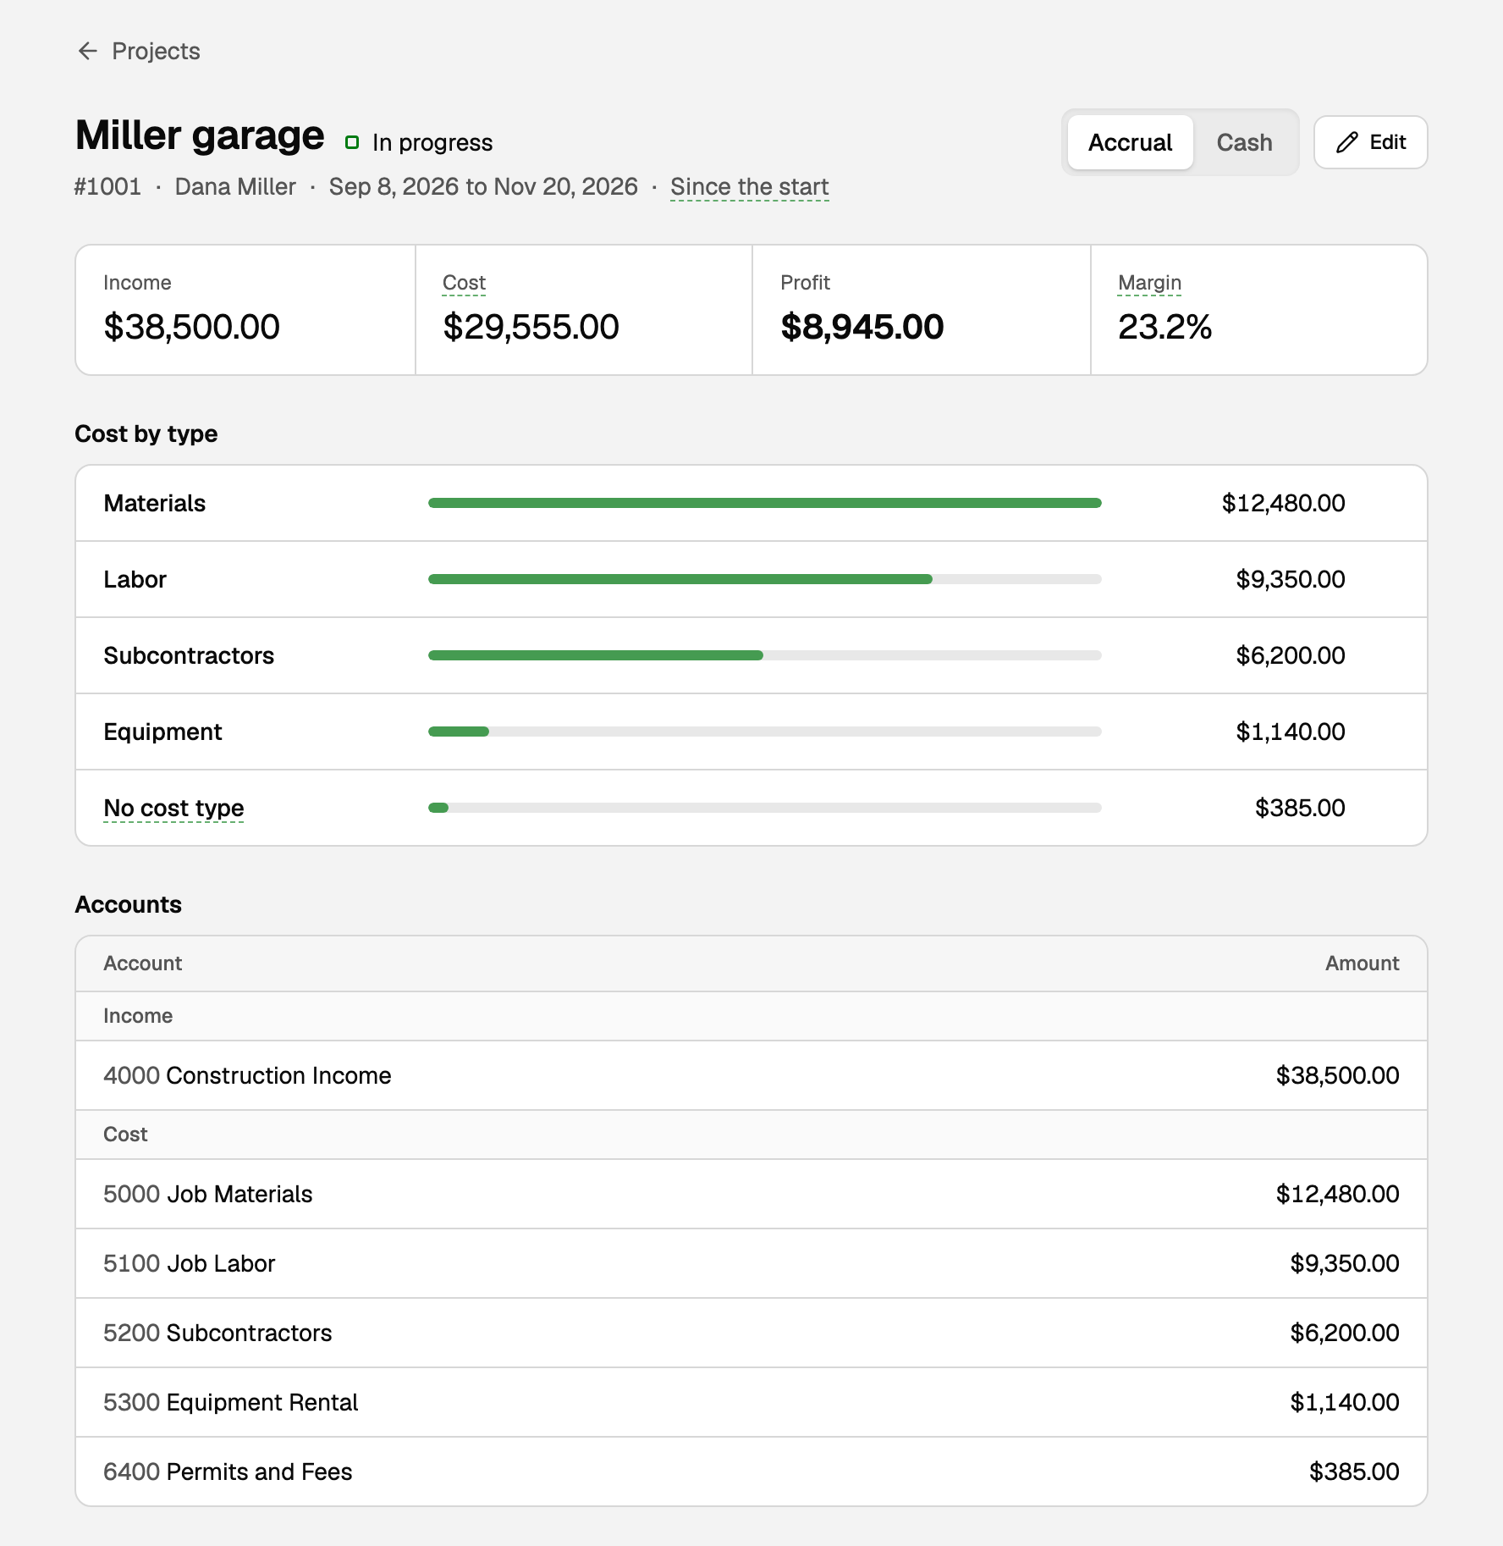Open the Since the start date range

pos(749,186)
